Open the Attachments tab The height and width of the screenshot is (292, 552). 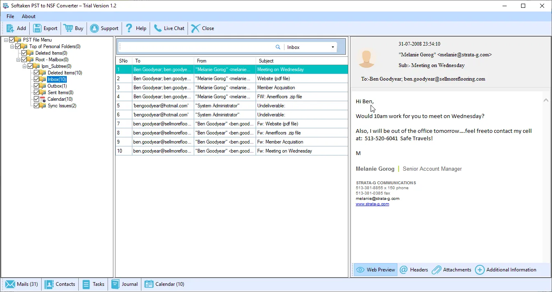[451, 270]
